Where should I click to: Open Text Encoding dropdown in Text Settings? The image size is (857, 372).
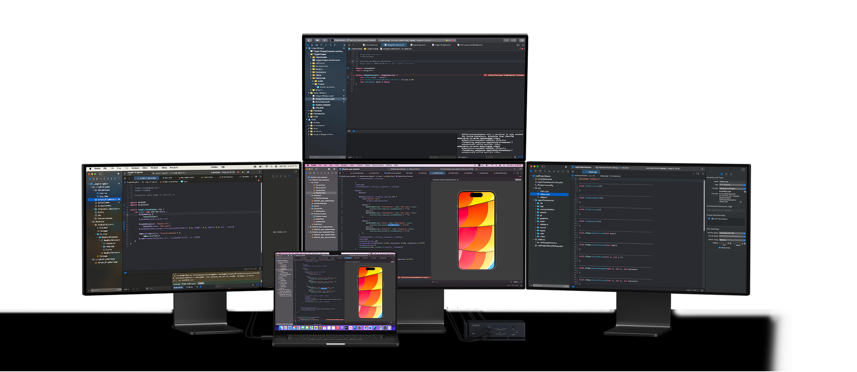[x=732, y=233]
